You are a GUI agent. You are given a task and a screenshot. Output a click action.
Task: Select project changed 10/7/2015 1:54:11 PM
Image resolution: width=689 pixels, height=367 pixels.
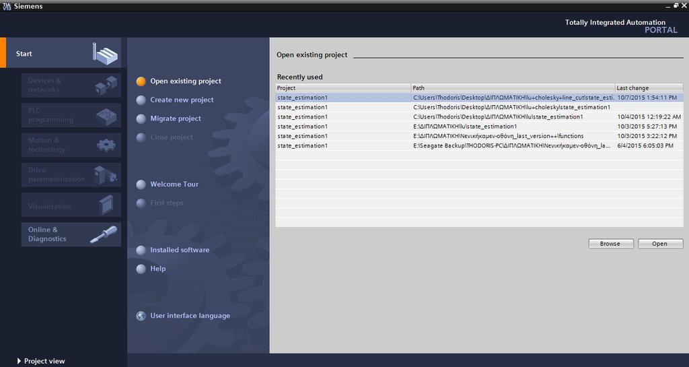(479, 98)
